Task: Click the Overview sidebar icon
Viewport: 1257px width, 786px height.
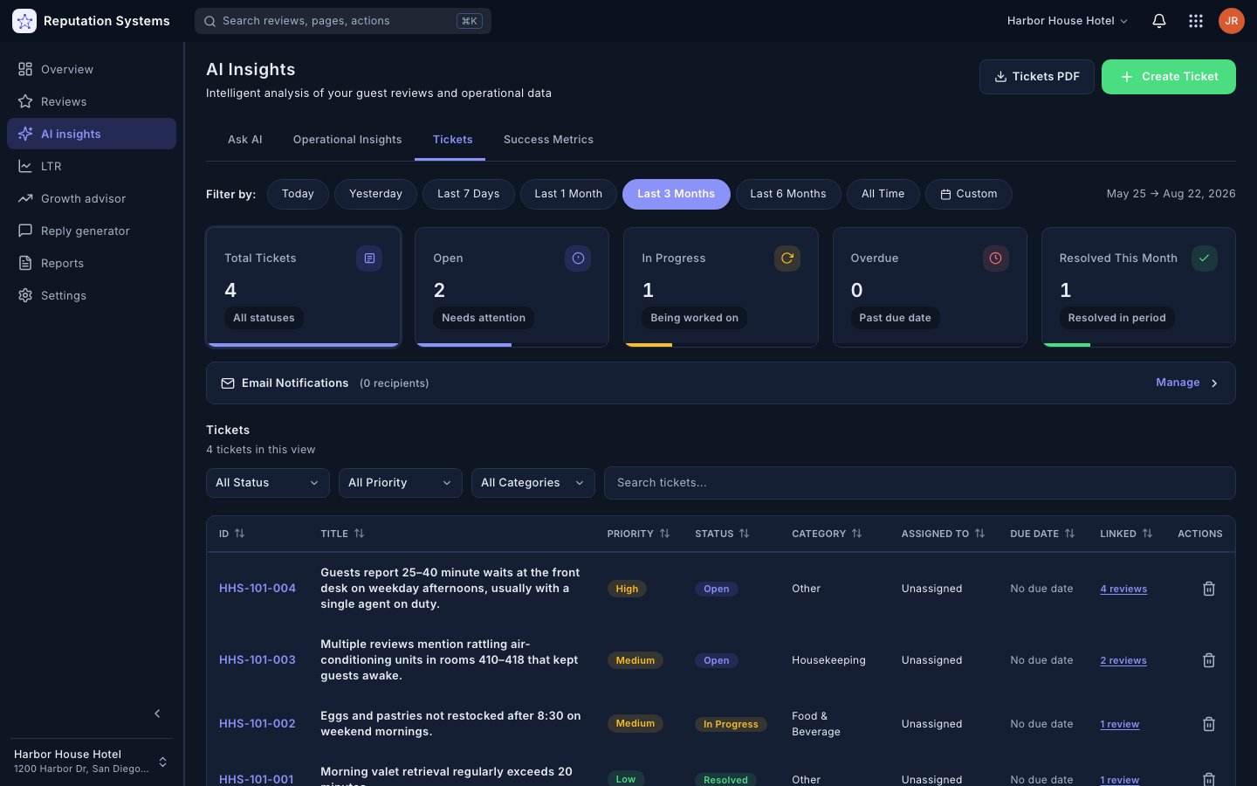Action: click(x=25, y=69)
